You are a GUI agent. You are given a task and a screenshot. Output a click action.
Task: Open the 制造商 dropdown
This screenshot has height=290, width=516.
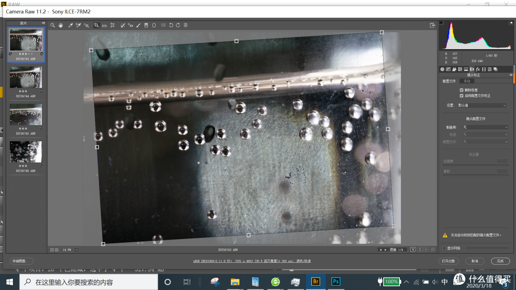click(x=485, y=127)
